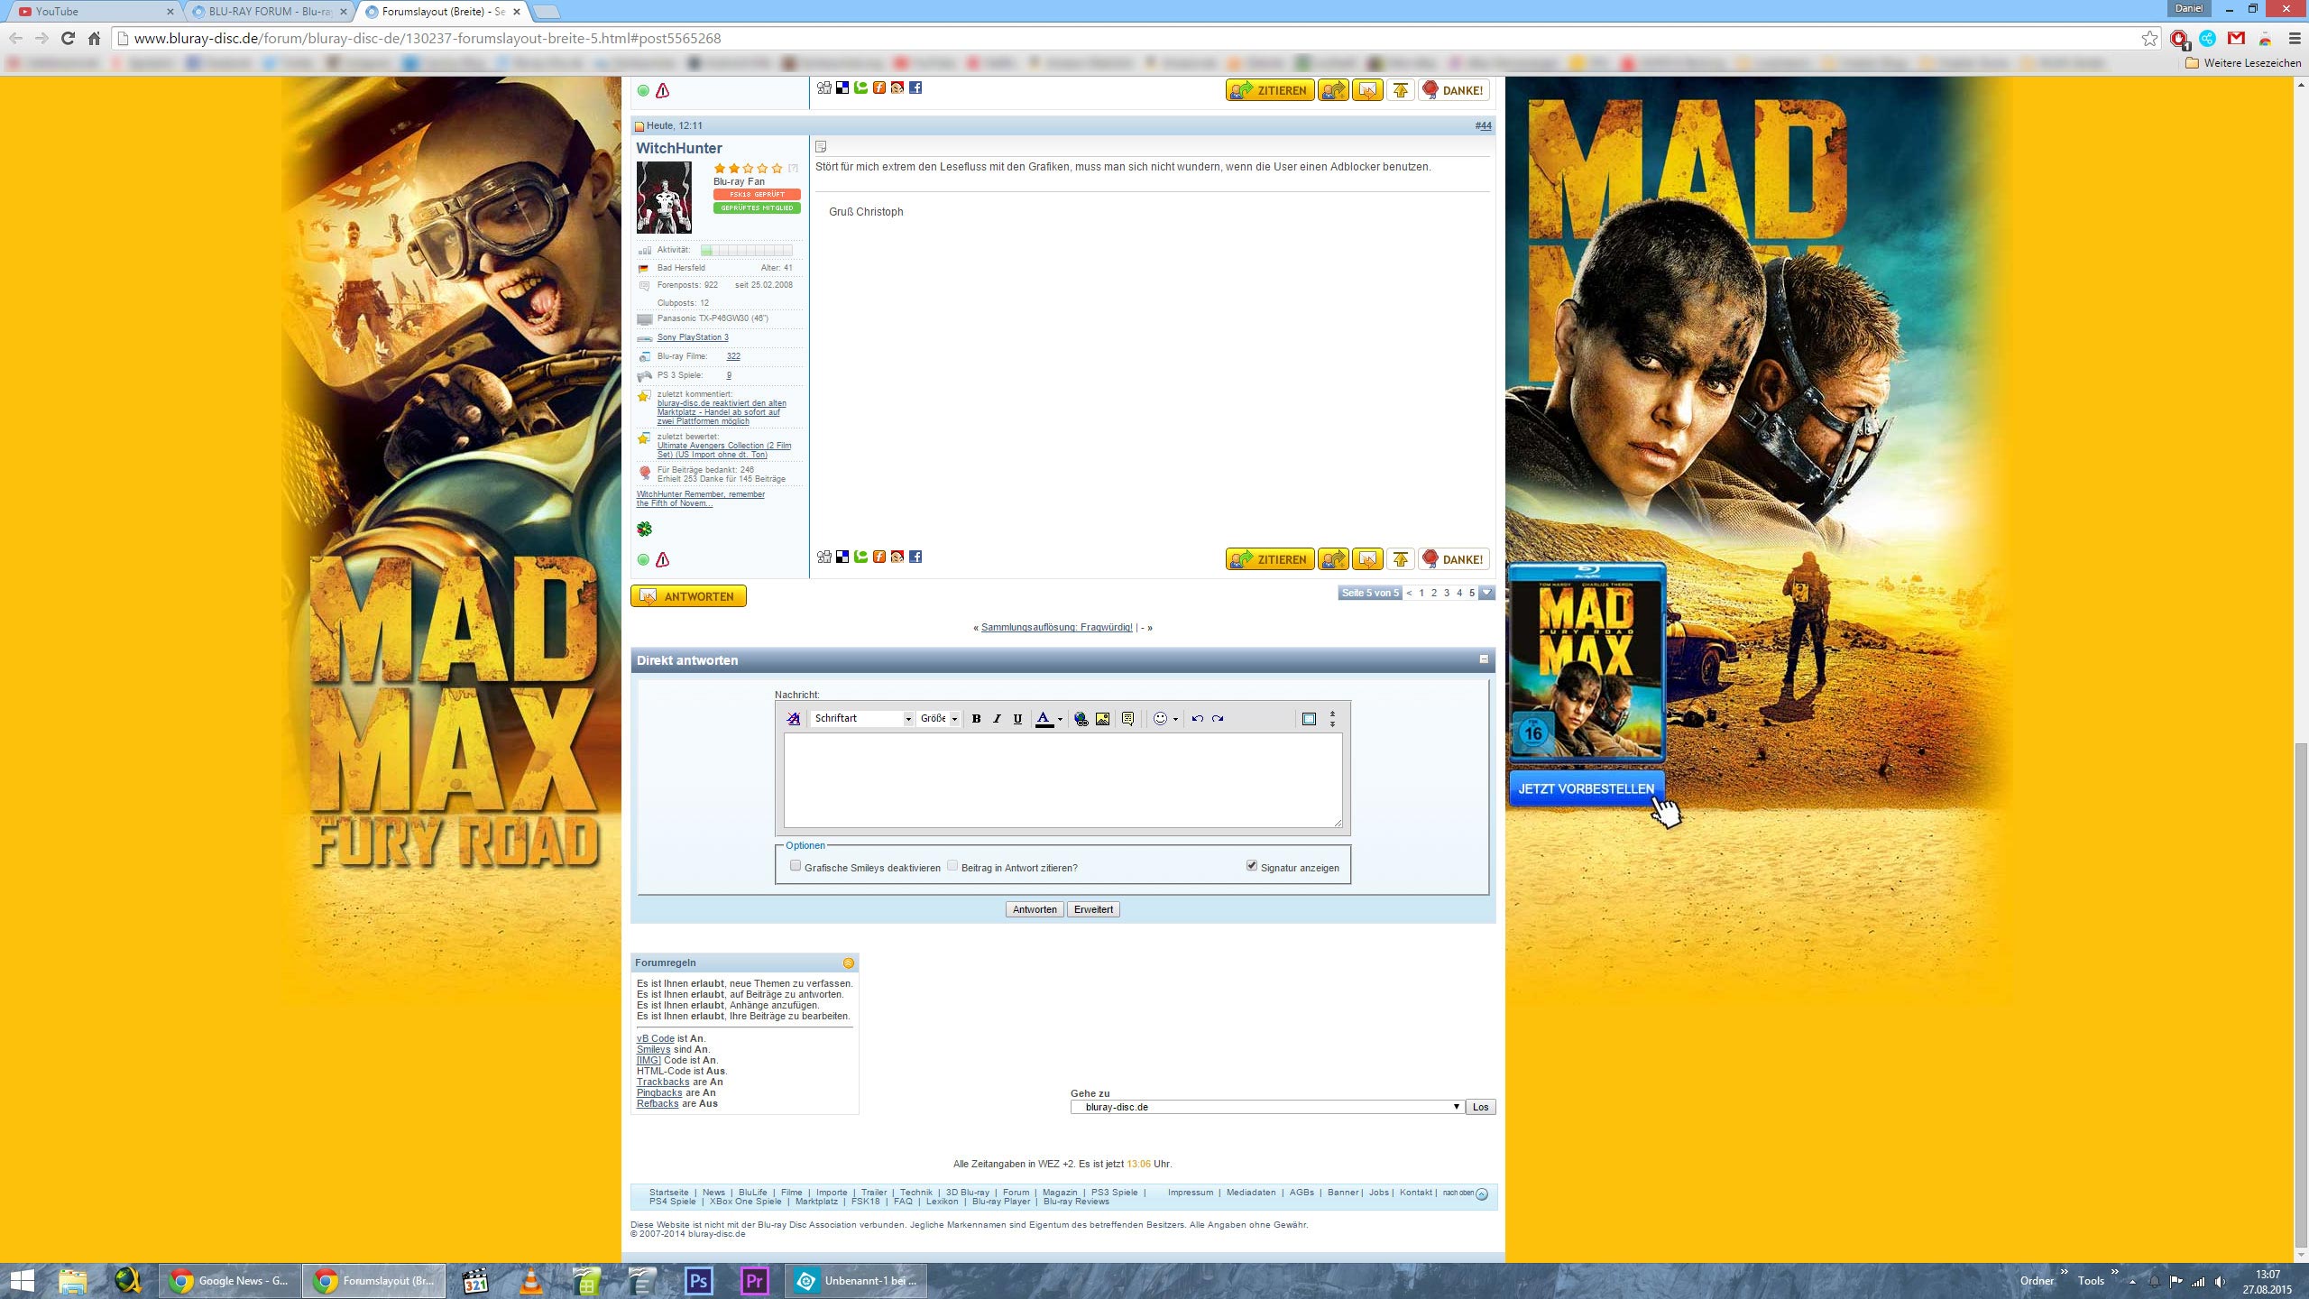The height and width of the screenshot is (1299, 2309).
Task: Click the remove text formatting icon
Action: 794,719
